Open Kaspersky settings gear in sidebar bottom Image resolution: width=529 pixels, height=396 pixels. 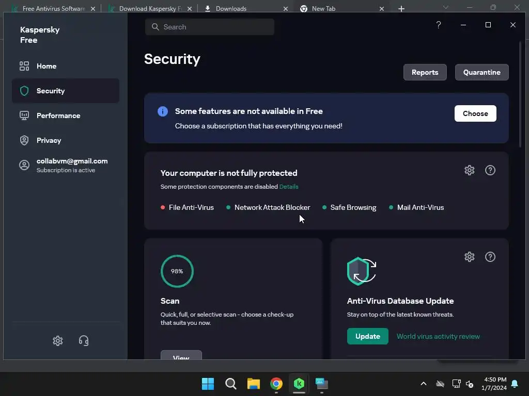click(x=58, y=341)
